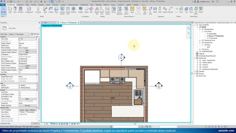
Task: Click the View Range Edit button
Action: [x=27, y=99]
